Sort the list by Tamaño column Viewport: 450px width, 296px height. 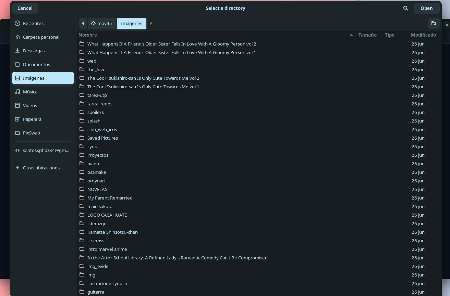pyautogui.click(x=367, y=35)
